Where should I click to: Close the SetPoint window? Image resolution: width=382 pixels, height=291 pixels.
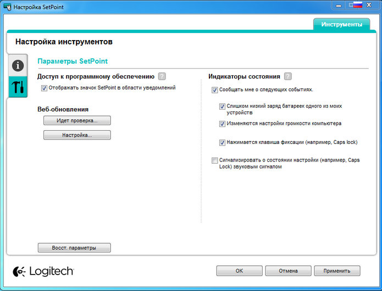pyautogui.click(x=369, y=5)
